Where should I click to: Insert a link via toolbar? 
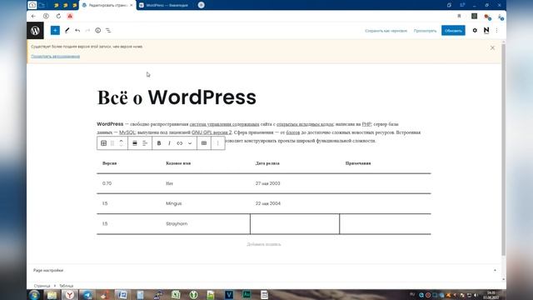[180, 143]
